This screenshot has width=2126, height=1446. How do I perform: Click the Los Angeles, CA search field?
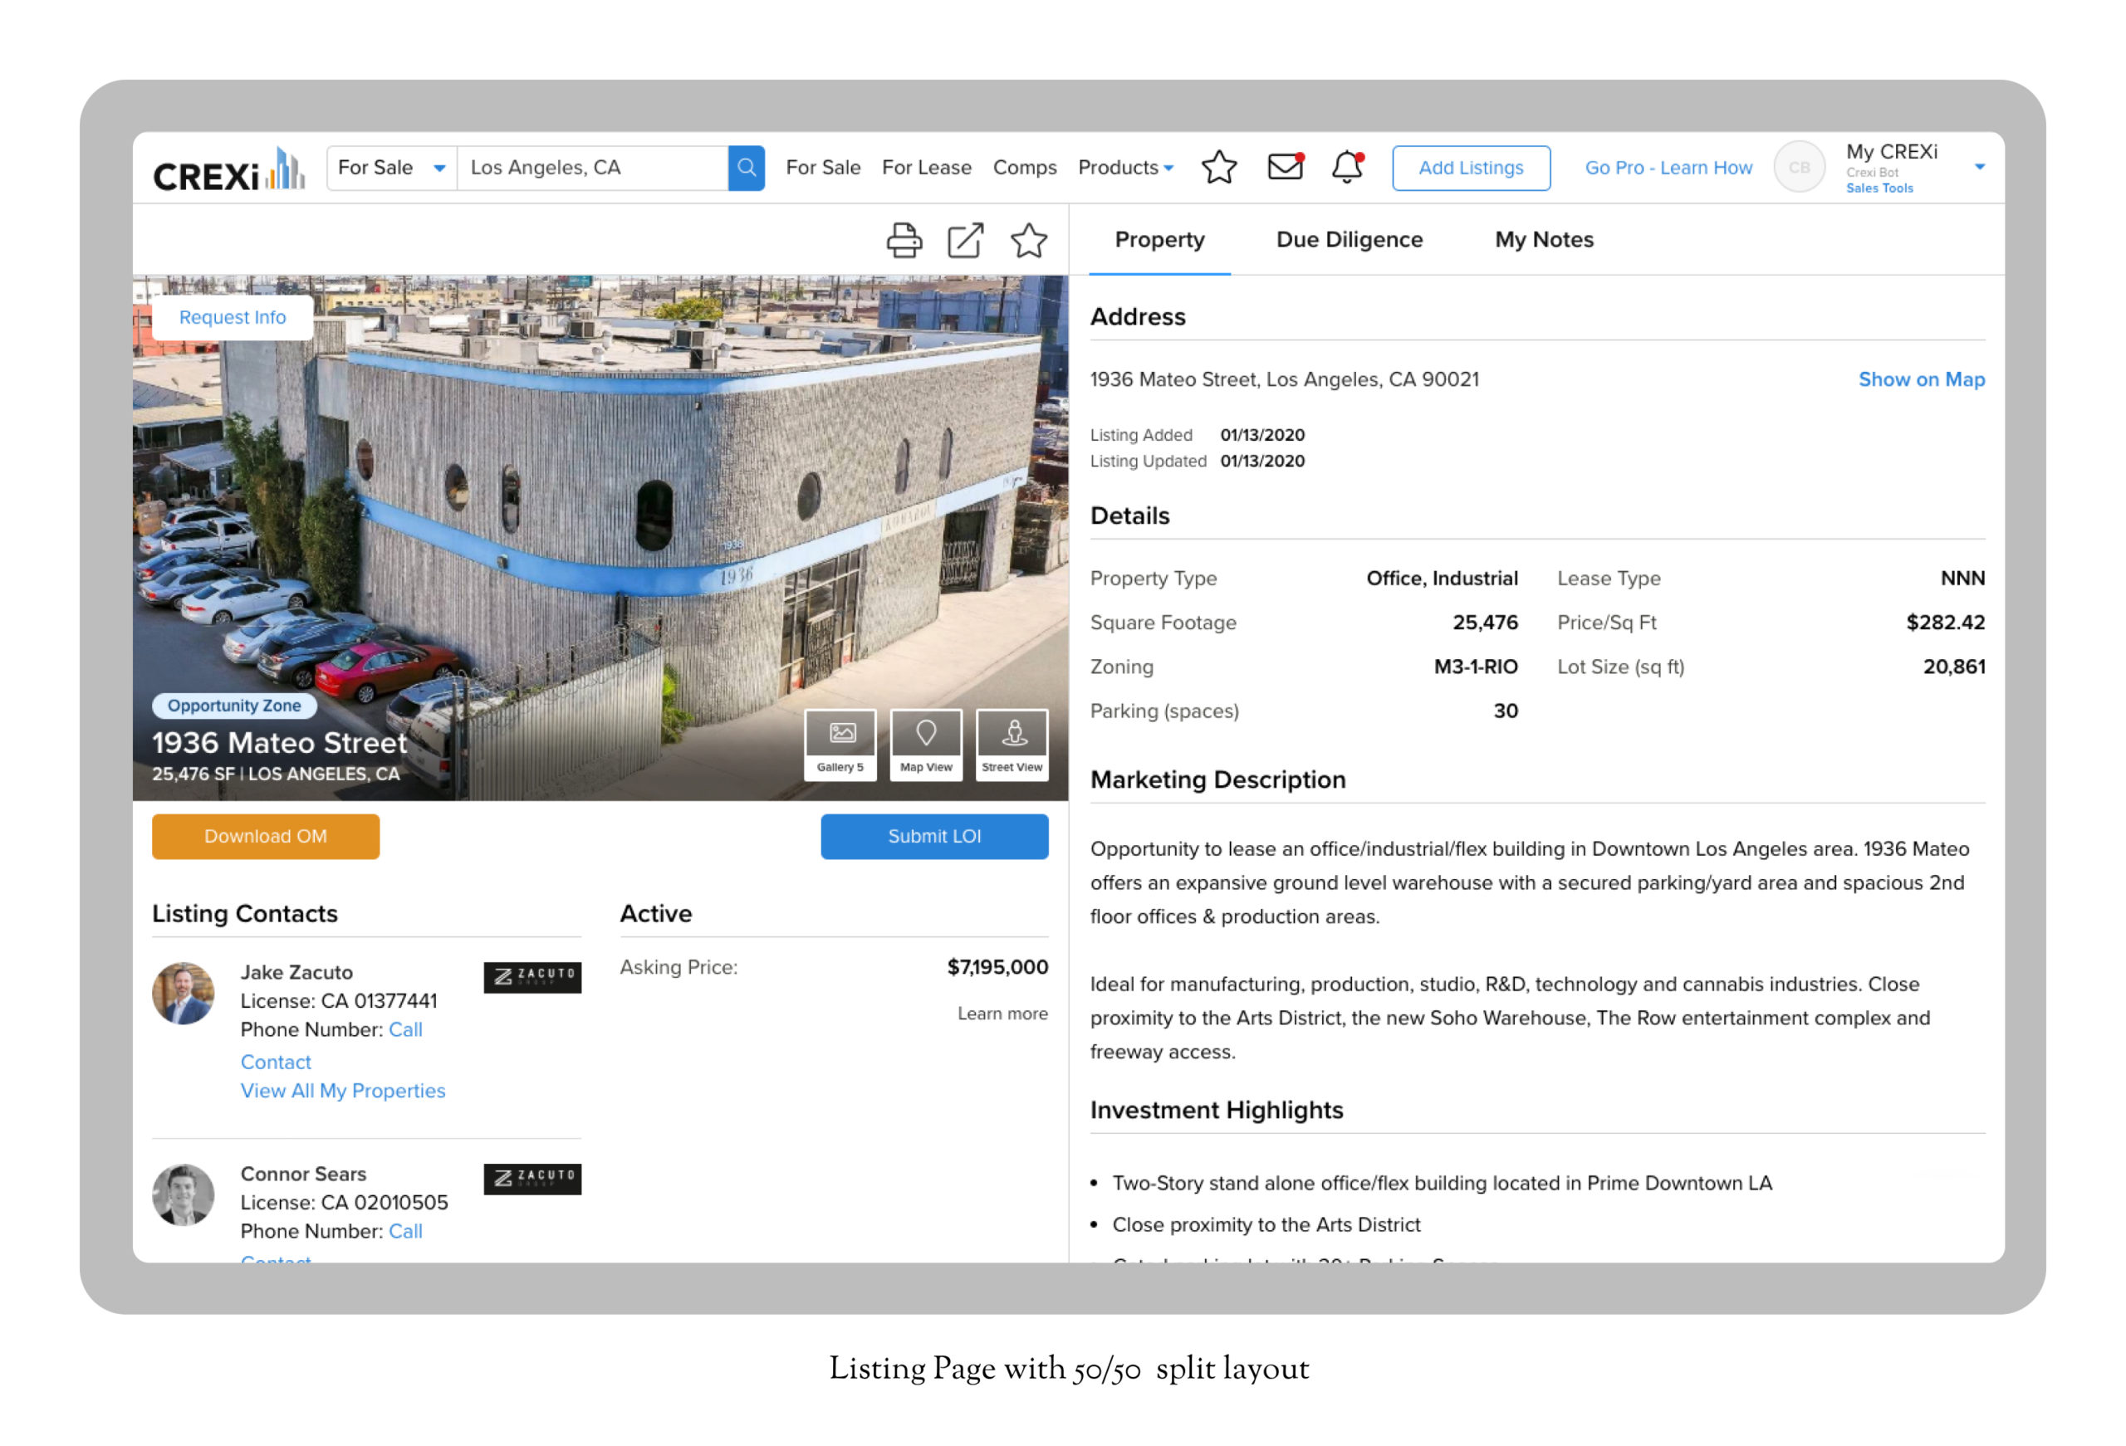tap(592, 168)
